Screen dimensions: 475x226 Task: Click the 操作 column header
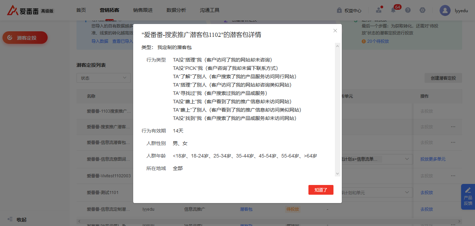tap(425, 96)
